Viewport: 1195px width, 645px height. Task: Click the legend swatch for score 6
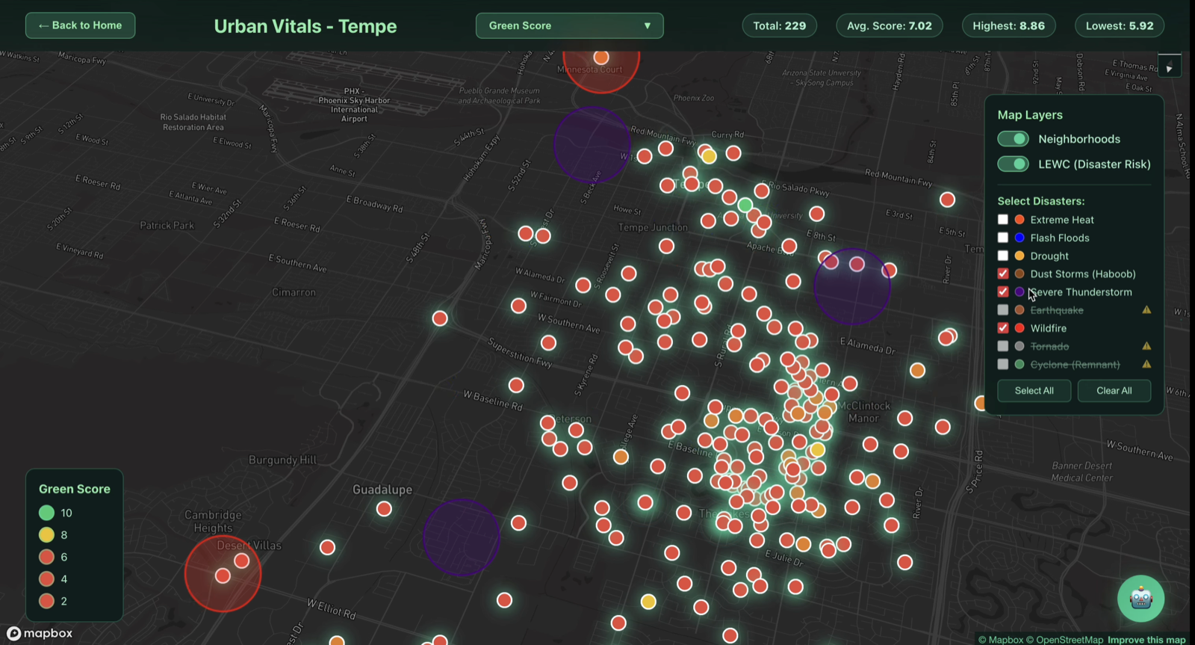tap(46, 557)
